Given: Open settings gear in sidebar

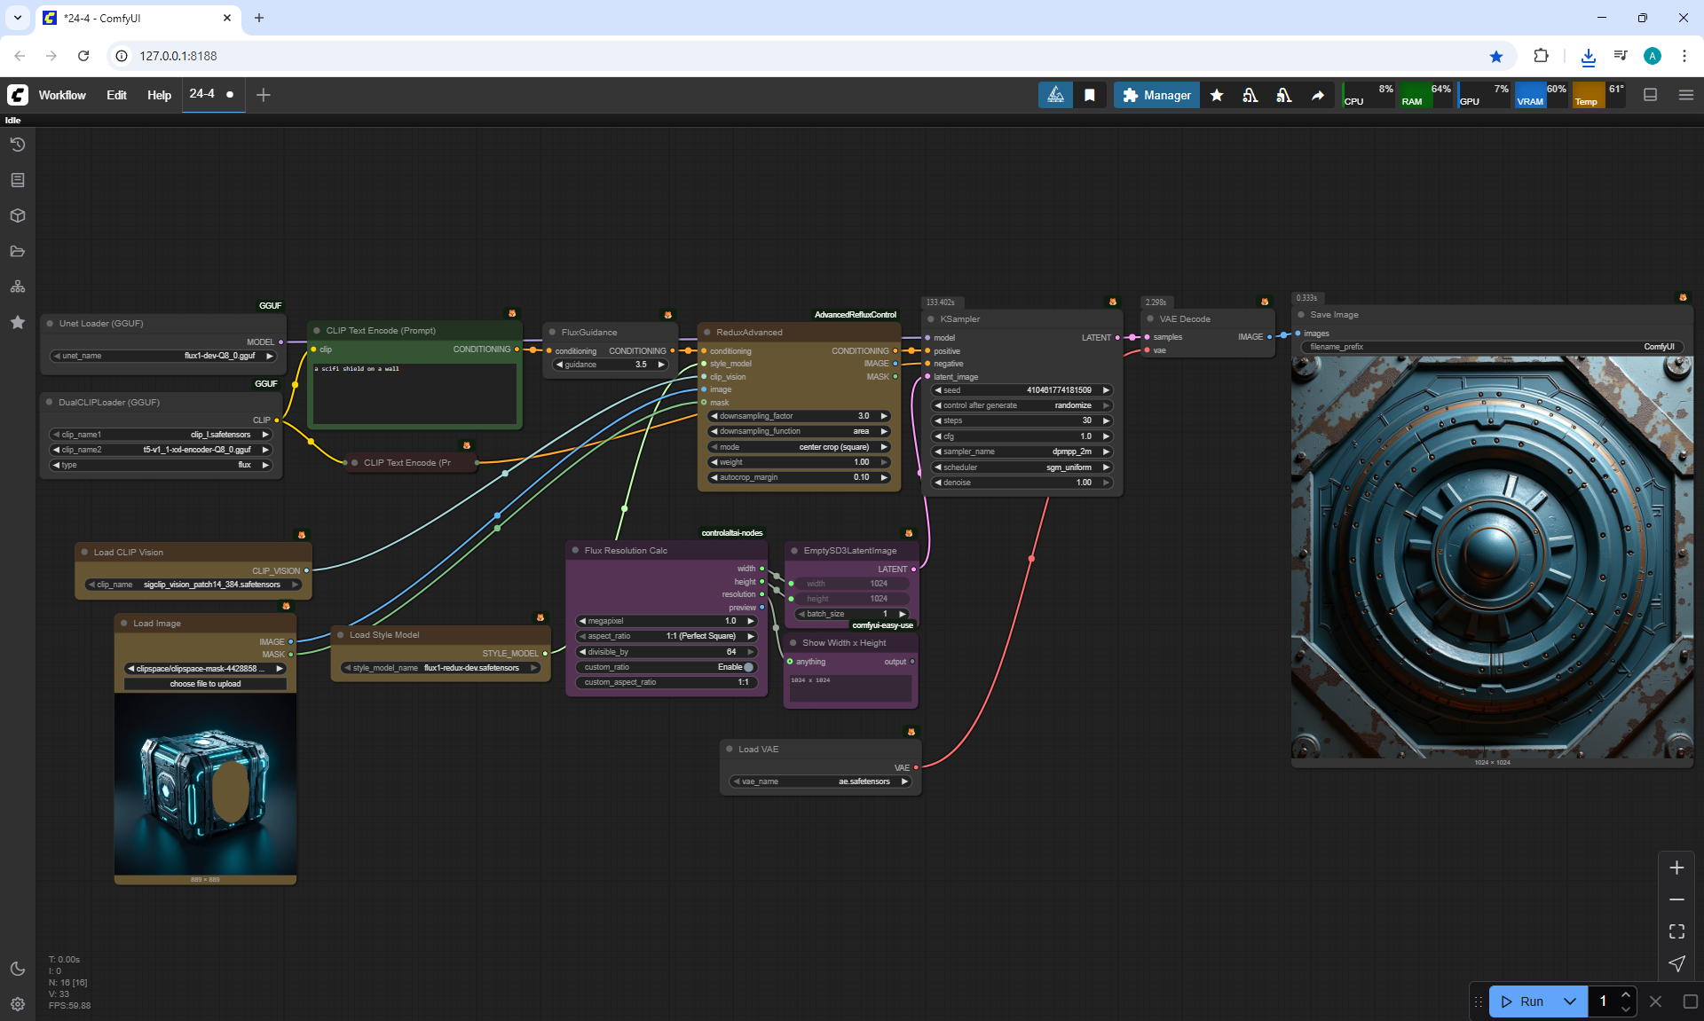Looking at the screenshot, I should [x=18, y=1004].
